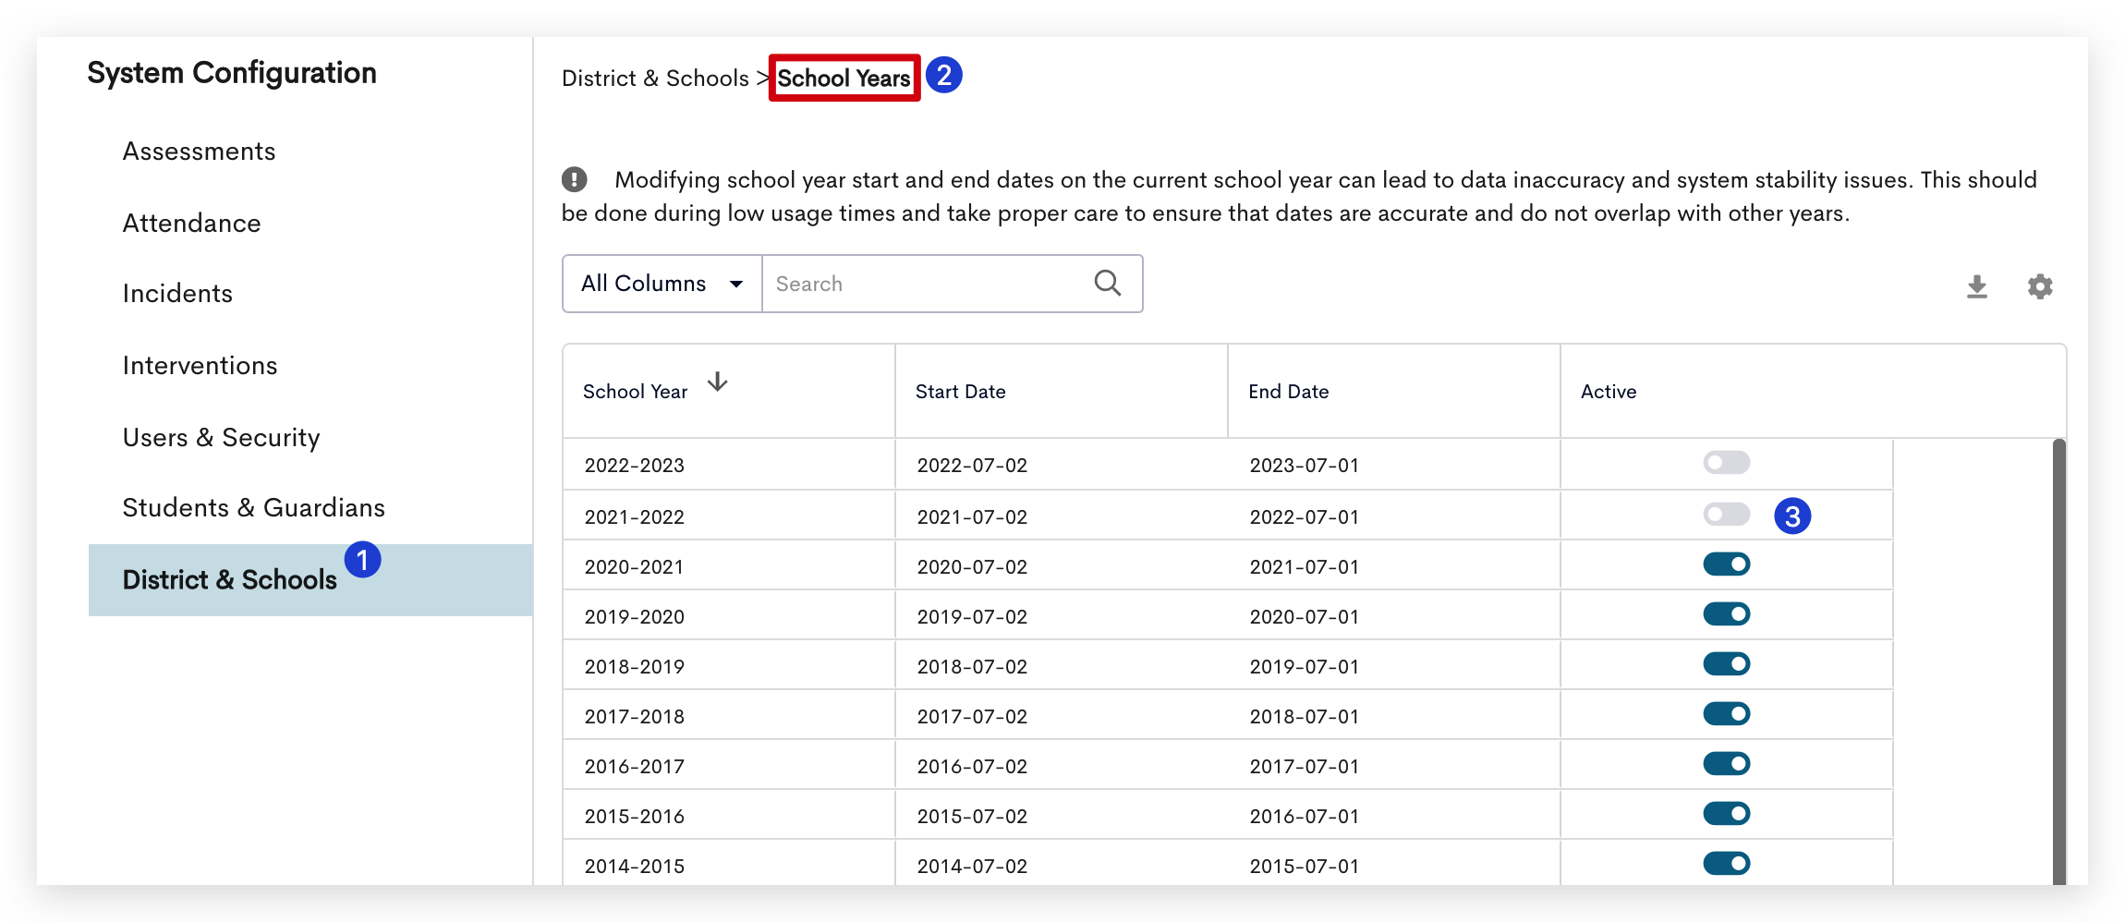Click start date 2022-07-02
The height and width of the screenshot is (922, 2125).
pos(972,466)
